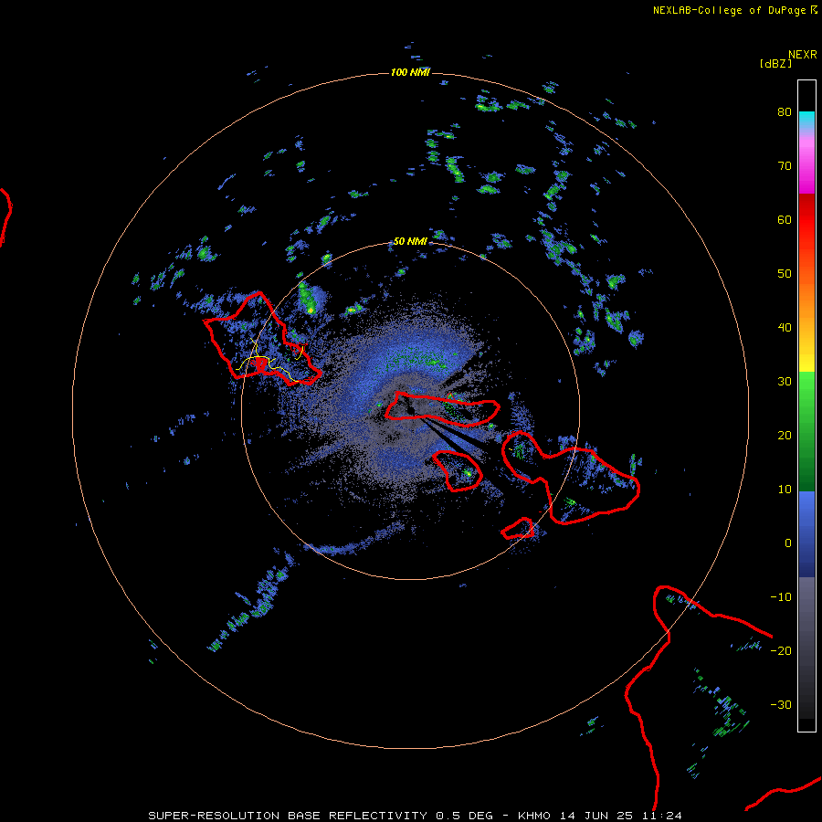Click the yellow segment of the color bar
This screenshot has height=822, width=822.
(806, 361)
